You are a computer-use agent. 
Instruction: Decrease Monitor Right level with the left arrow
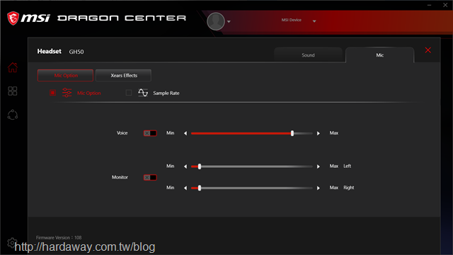pyautogui.click(x=185, y=188)
